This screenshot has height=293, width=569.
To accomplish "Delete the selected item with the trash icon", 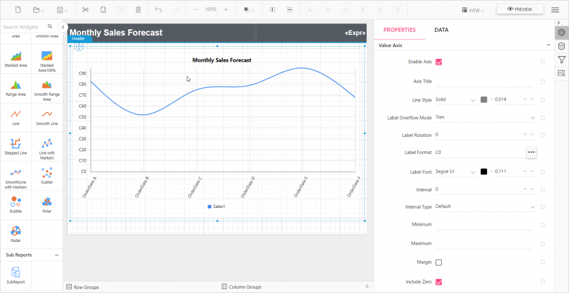I will pyautogui.click(x=138, y=10).
